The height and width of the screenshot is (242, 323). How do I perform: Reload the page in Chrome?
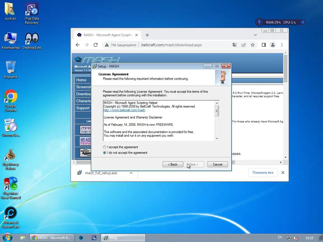tap(96, 45)
